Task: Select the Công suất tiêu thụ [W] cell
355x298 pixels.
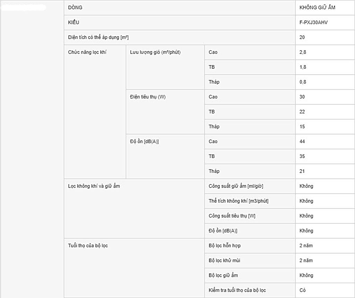Action: pyautogui.click(x=250, y=216)
